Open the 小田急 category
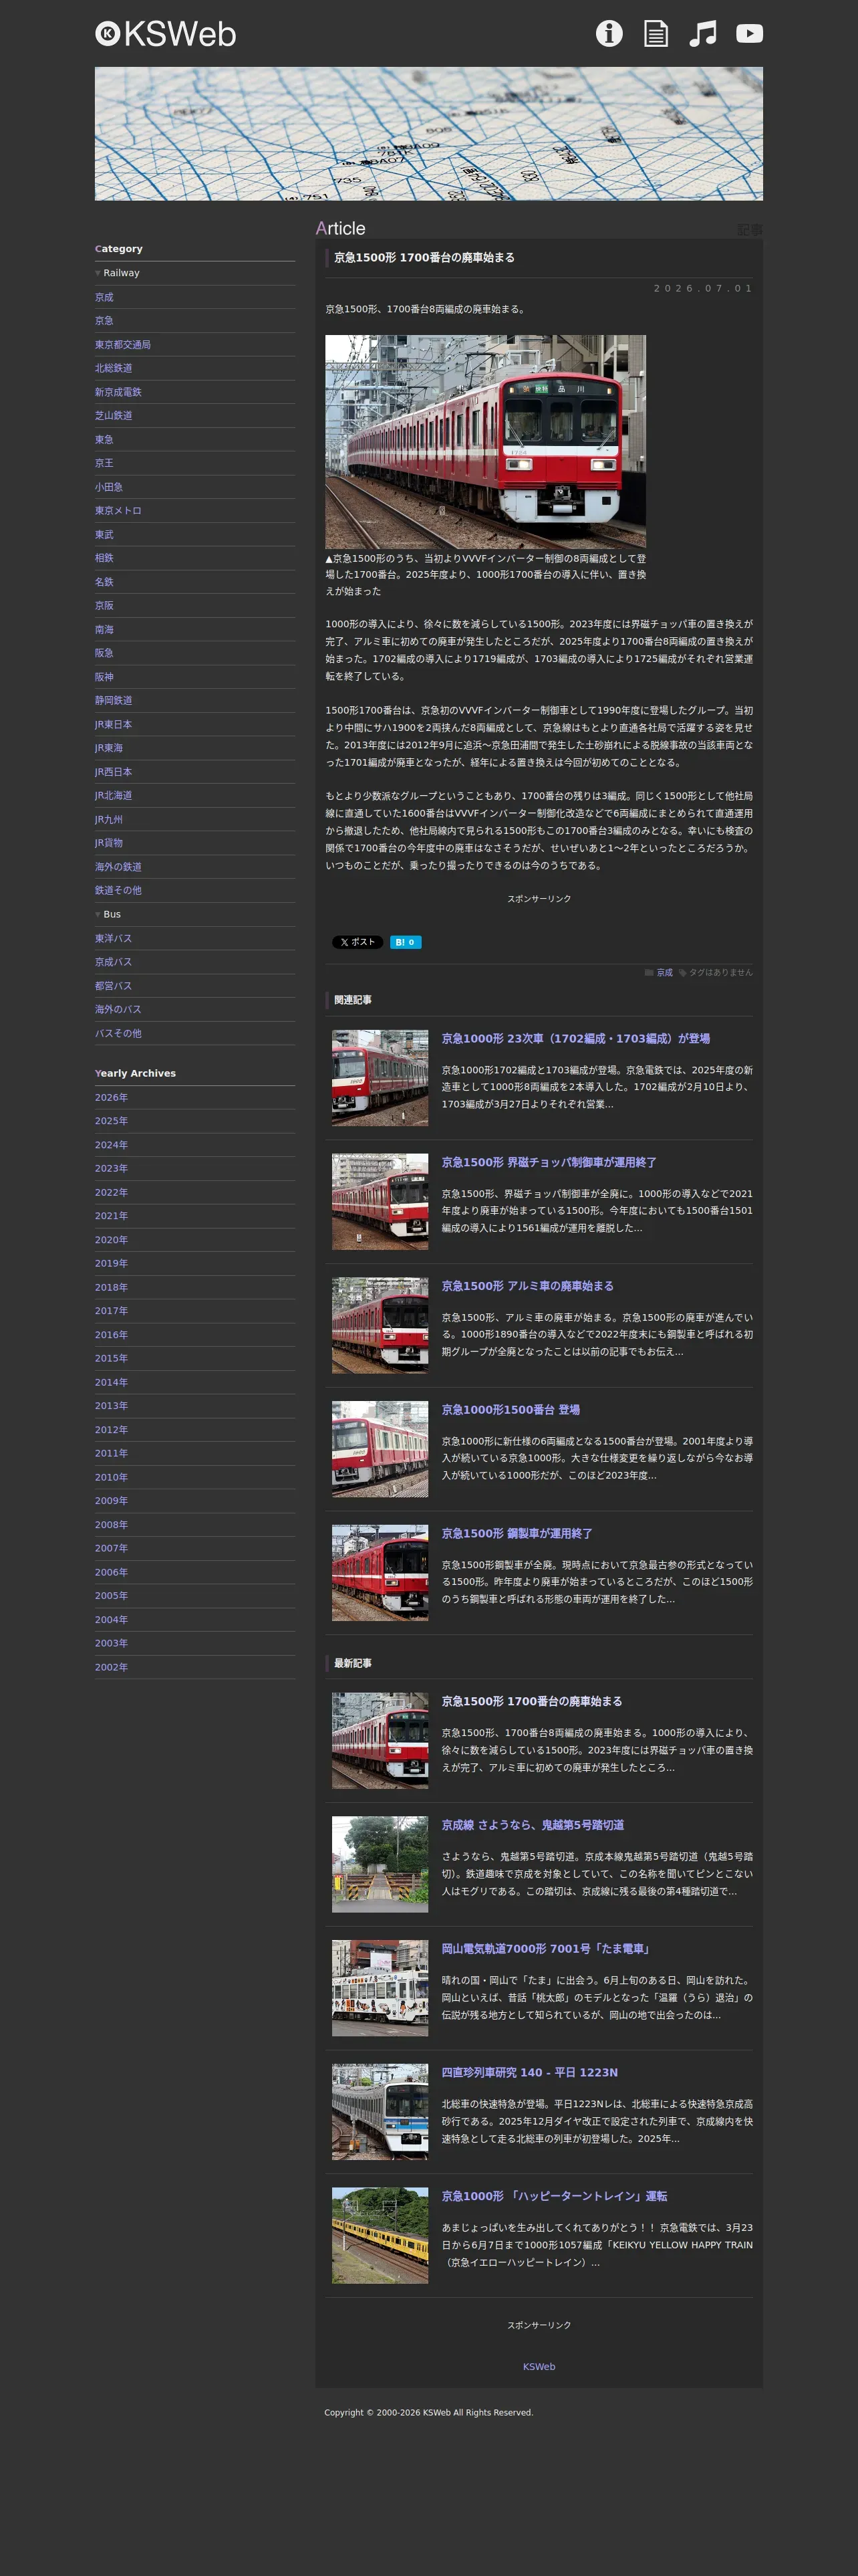Viewport: 858px width, 2576px height. click(x=109, y=487)
